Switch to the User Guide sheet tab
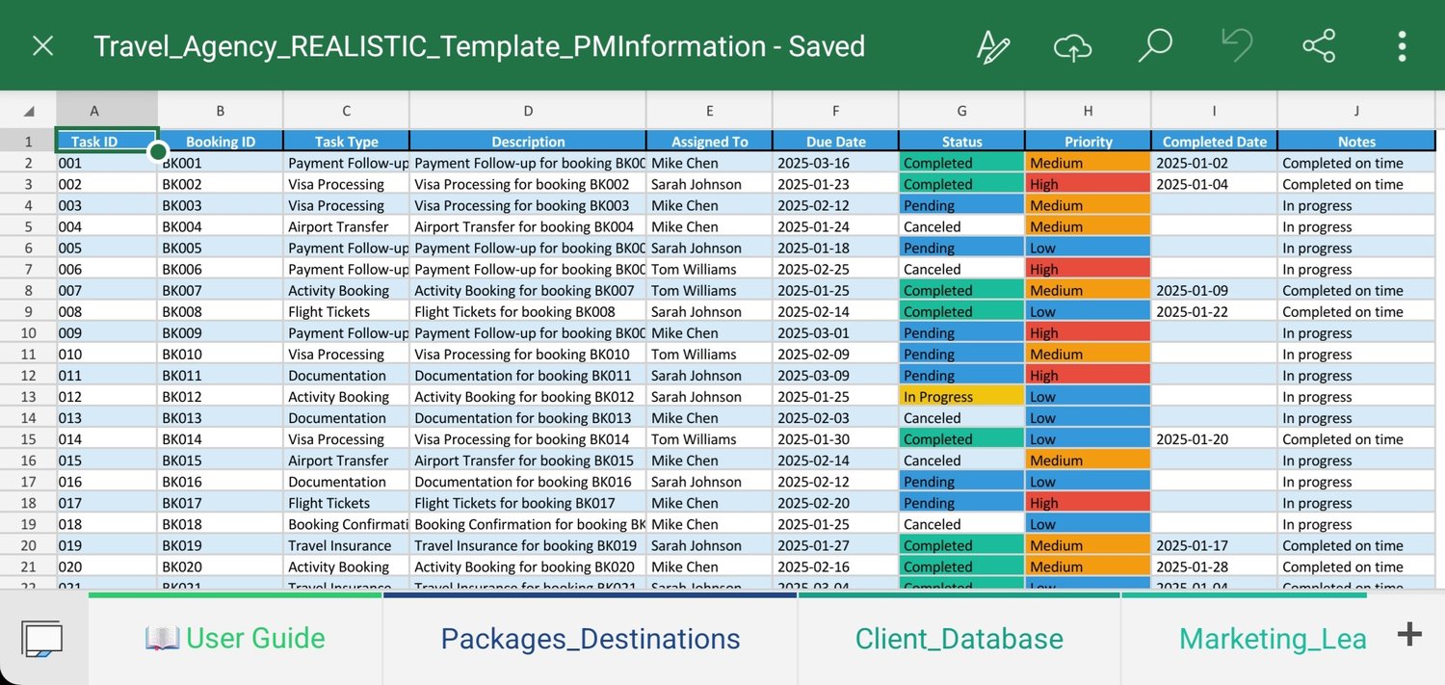This screenshot has width=1445, height=685. tap(235, 638)
